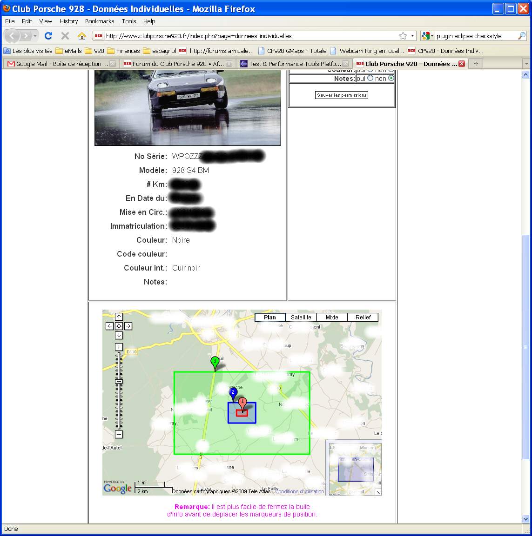Screen dimensions: 532x536
Task: Close the Google Mail tab
Action: coord(113,64)
